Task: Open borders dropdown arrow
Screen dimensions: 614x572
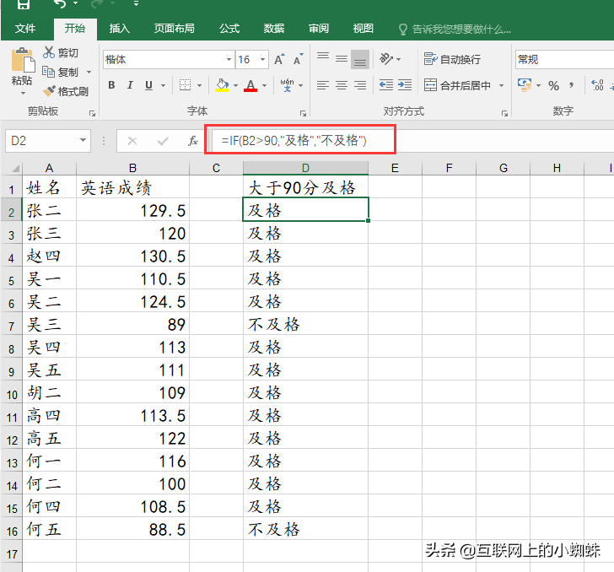Action: 199,85
